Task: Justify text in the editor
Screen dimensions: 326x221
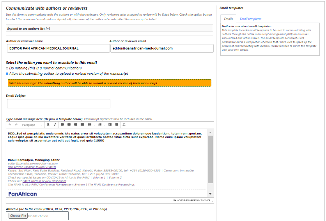Action: tap(82, 125)
